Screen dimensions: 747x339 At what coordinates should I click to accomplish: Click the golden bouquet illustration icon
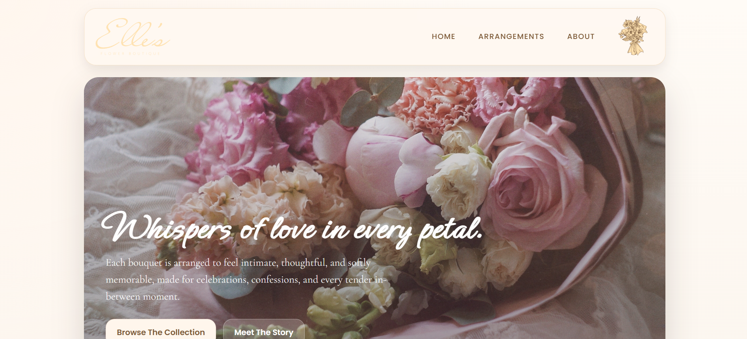633,36
